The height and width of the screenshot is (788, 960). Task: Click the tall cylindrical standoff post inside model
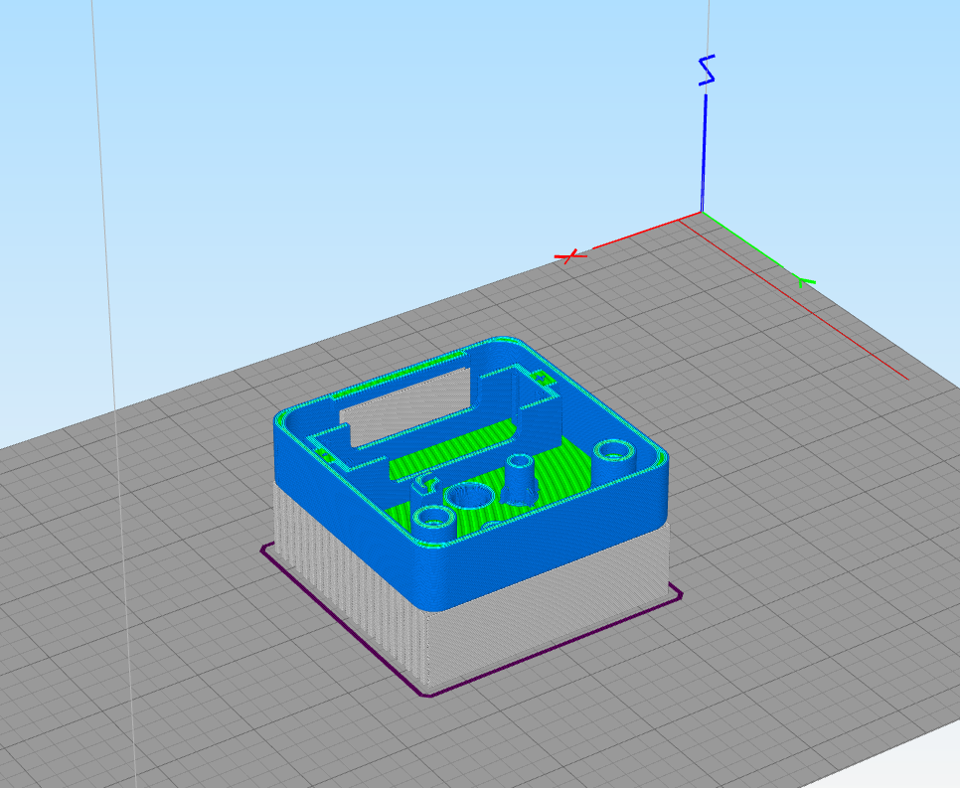tap(521, 478)
